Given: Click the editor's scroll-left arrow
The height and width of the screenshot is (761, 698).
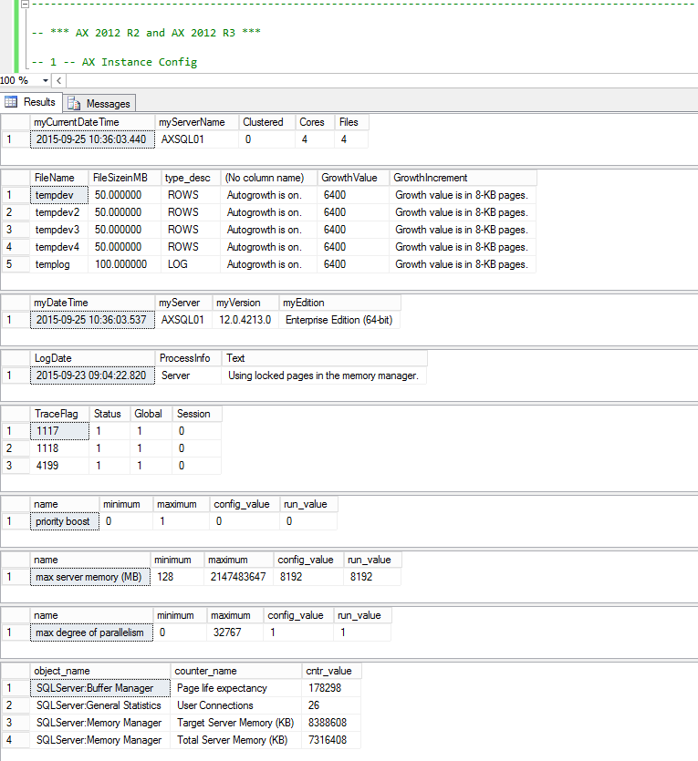Looking at the screenshot, I should click(59, 81).
